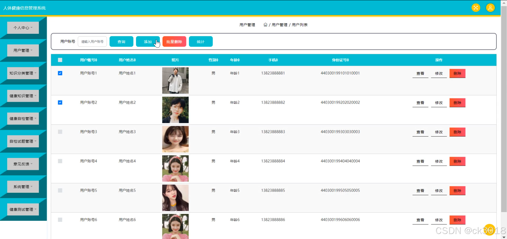This screenshot has width=507, height=239.
Task: Edit 用户账号1 via 修改
Action: pos(439,73)
